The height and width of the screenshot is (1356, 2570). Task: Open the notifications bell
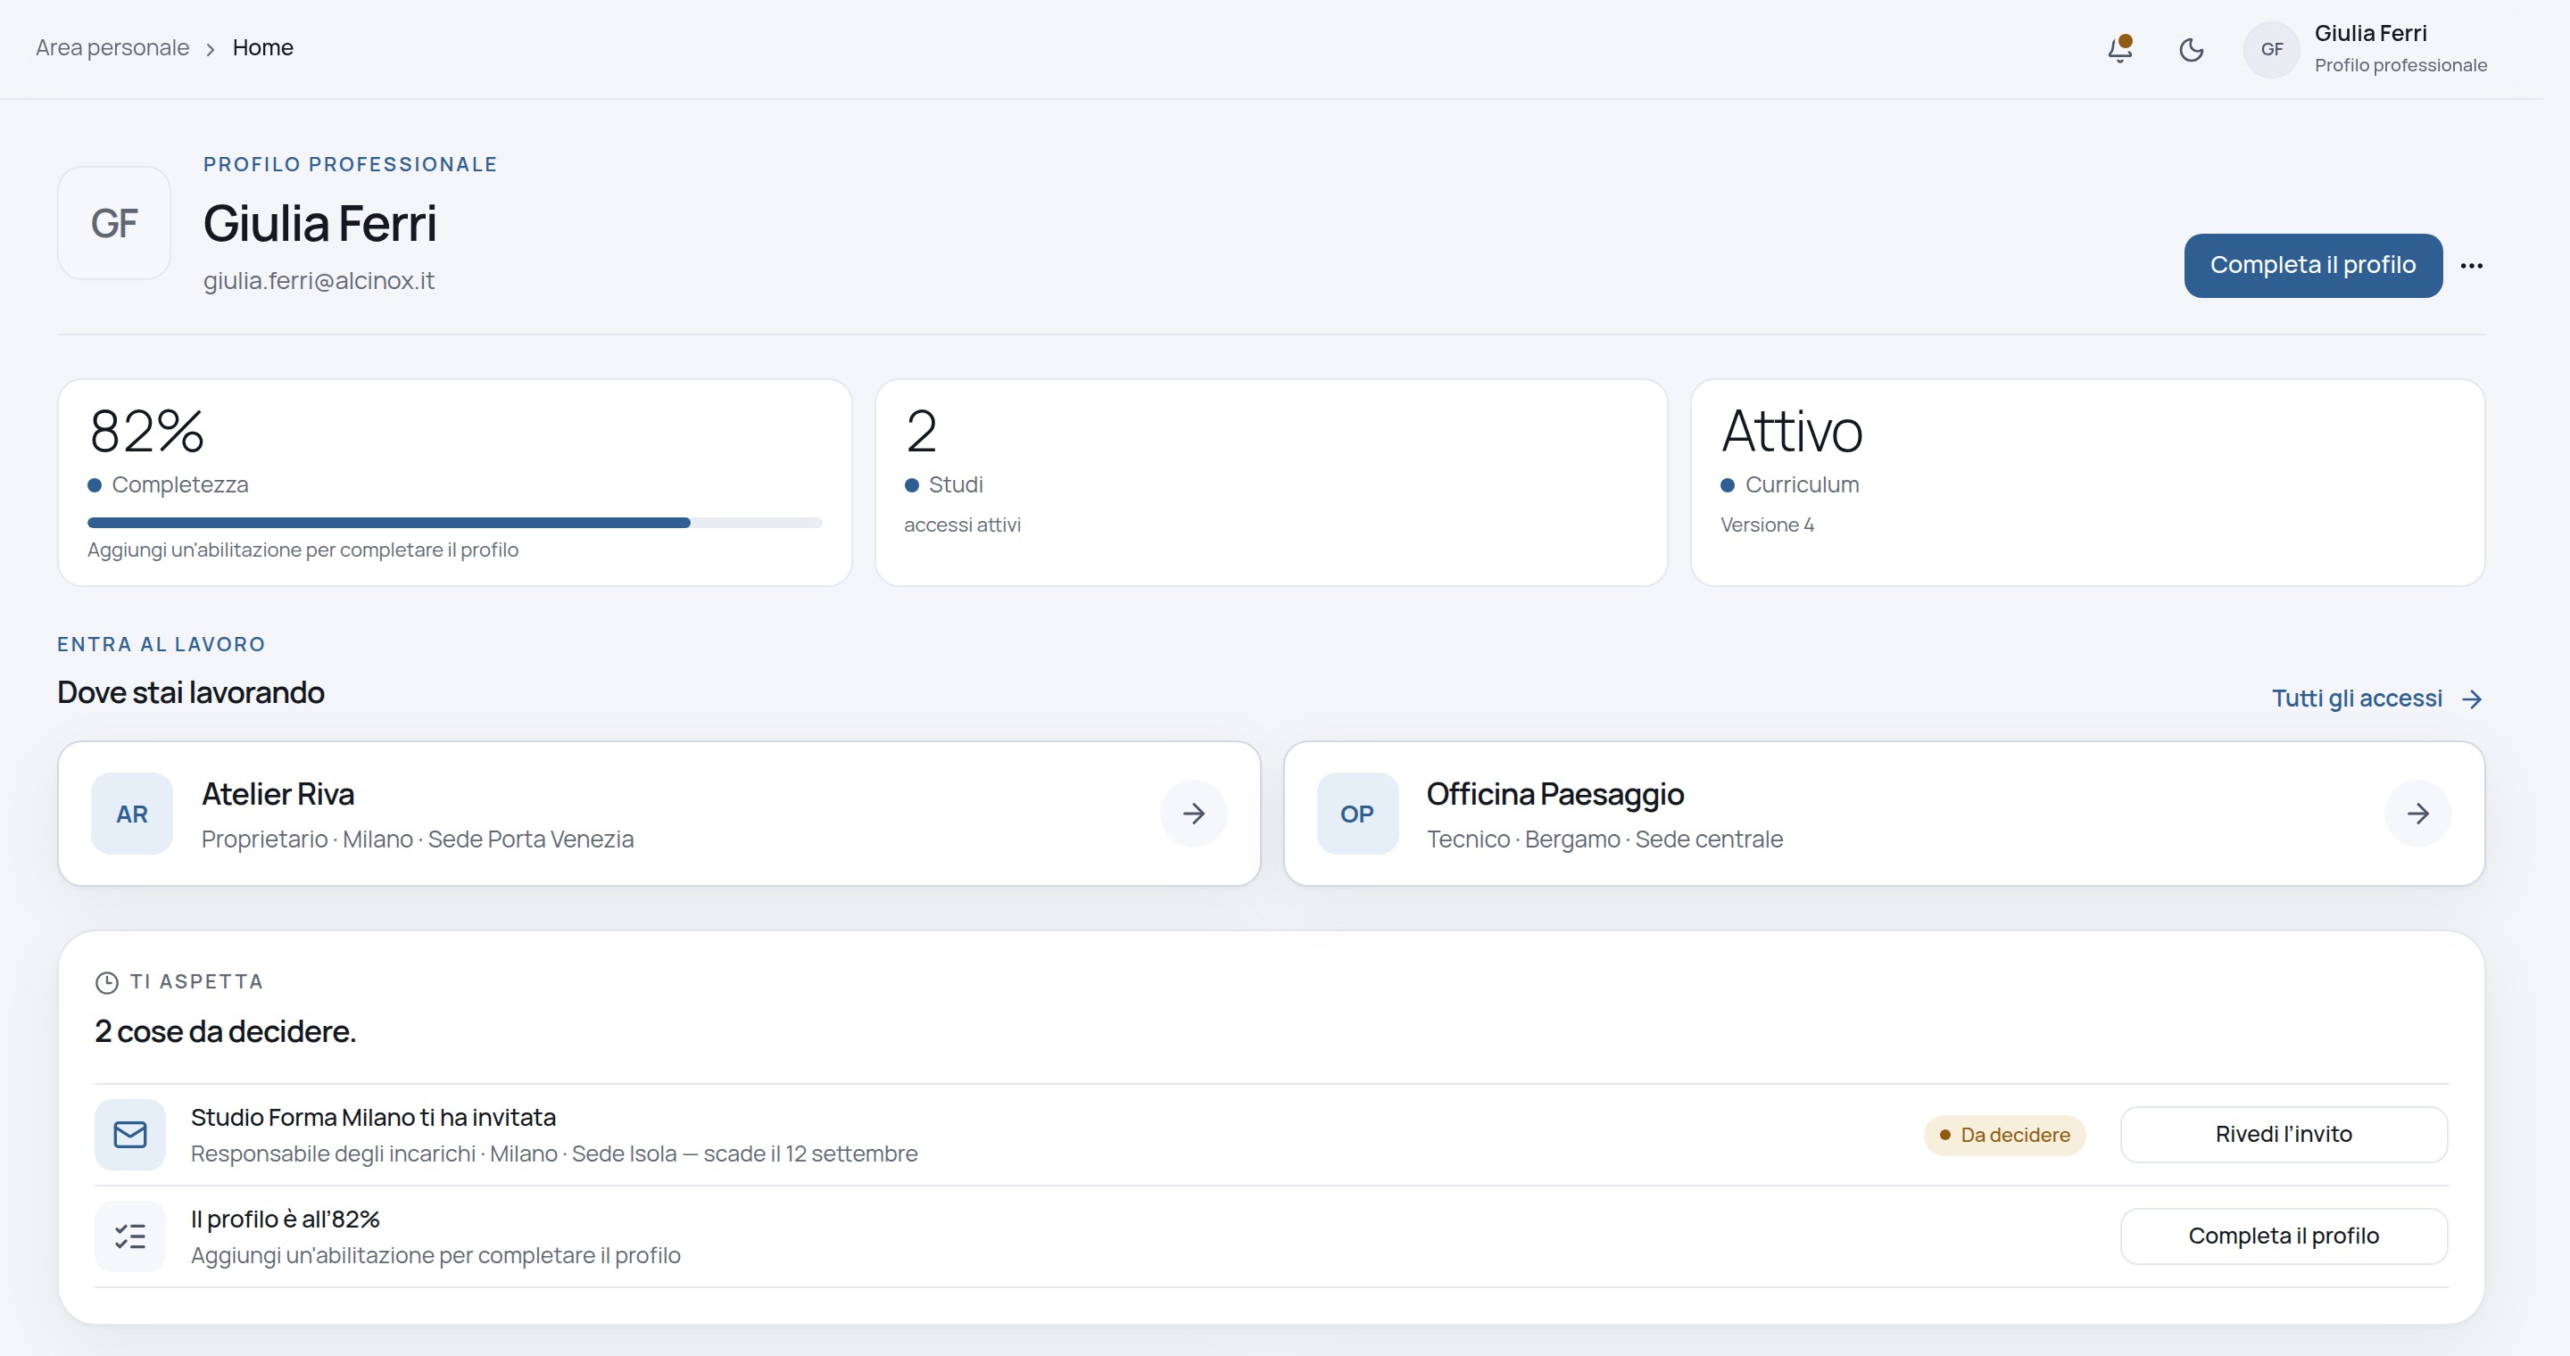coord(2120,49)
